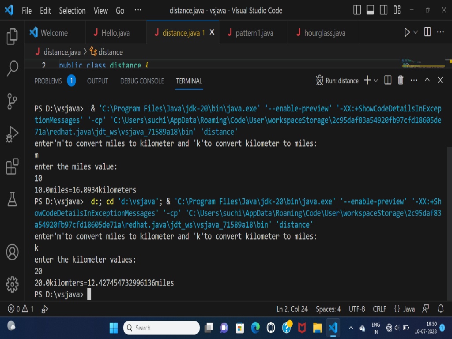Open Customize Layout options

[x=397, y=10]
